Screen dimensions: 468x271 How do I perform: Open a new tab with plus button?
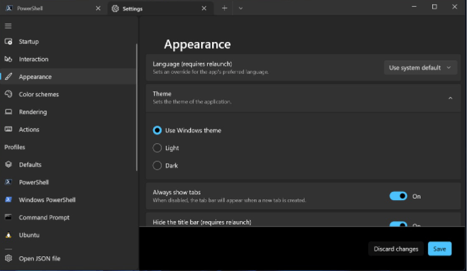click(x=224, y=8)
